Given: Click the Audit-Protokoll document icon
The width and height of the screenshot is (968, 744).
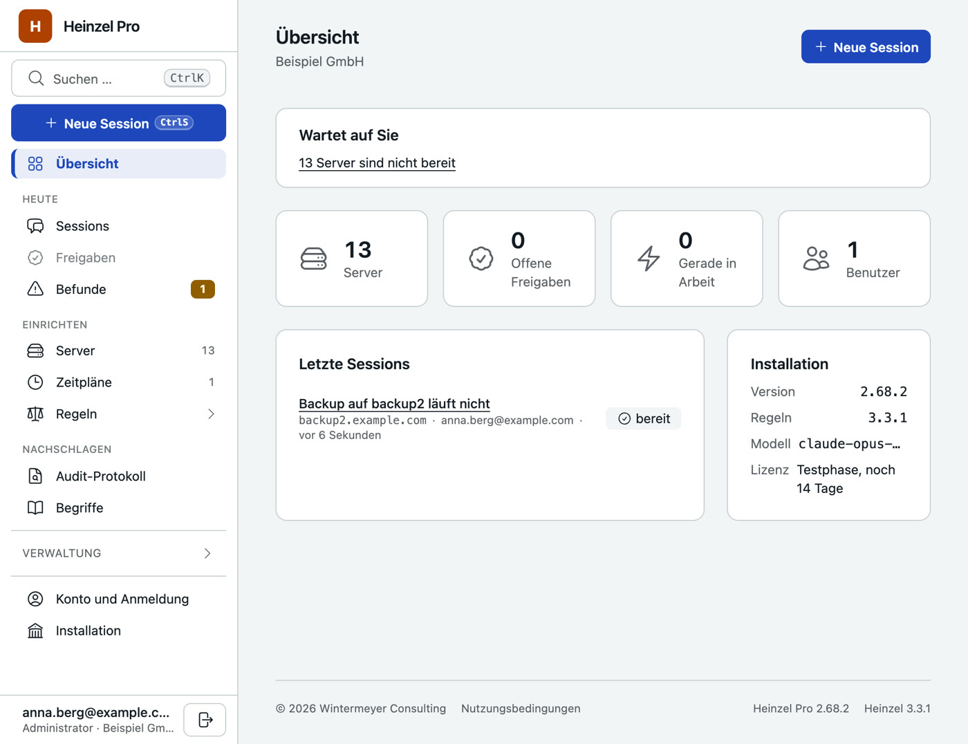Looking at the screenshot, I should point(35,476).
